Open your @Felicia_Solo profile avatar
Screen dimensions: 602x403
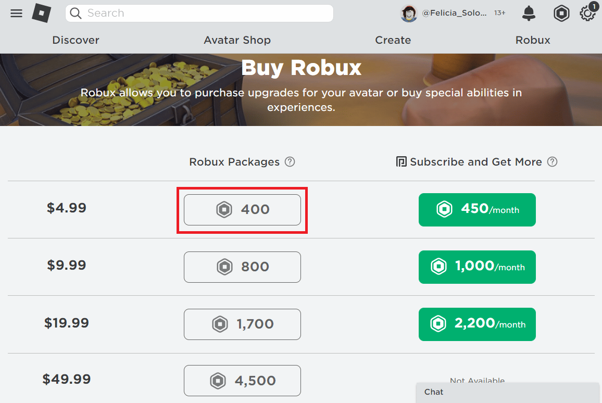click(409, 14)
